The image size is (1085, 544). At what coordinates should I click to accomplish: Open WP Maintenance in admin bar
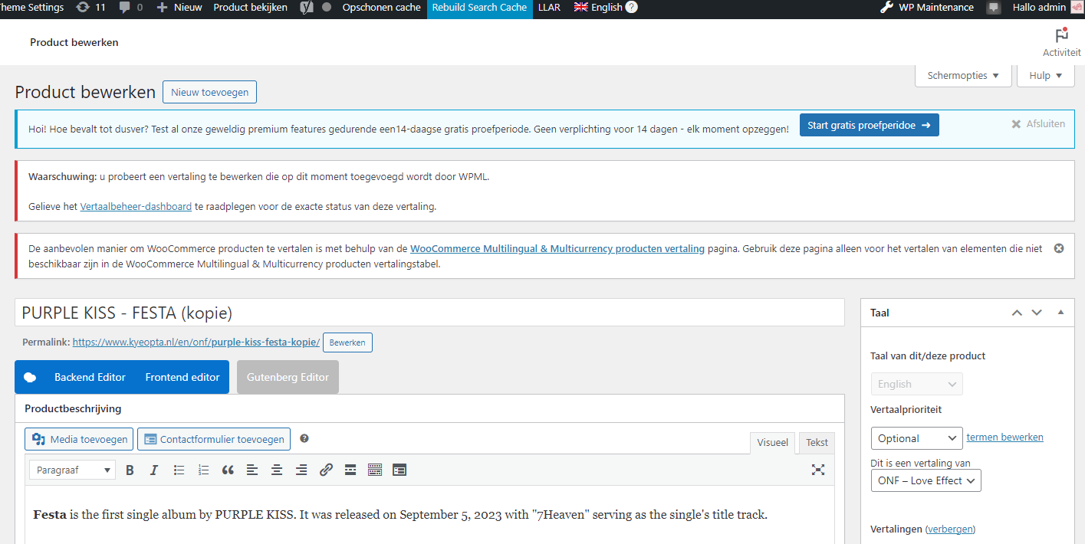click(927, 8)
